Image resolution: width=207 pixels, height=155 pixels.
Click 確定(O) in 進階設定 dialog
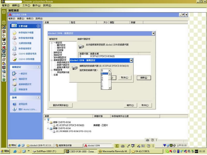click(130, 105)
